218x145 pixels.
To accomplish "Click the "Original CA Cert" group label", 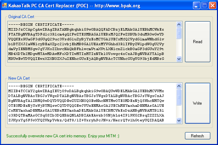I will click(21, 16).
